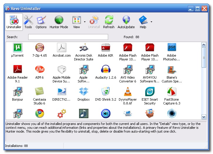This screenshot has height=154, width=213.
Task: Click the Uninstaller toolbar button
Action: point(14,22)
